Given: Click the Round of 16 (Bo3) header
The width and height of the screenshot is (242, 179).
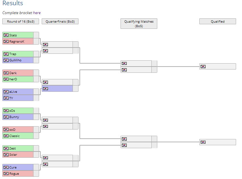Looking at the screenshot, I should (x=21, y=21).
